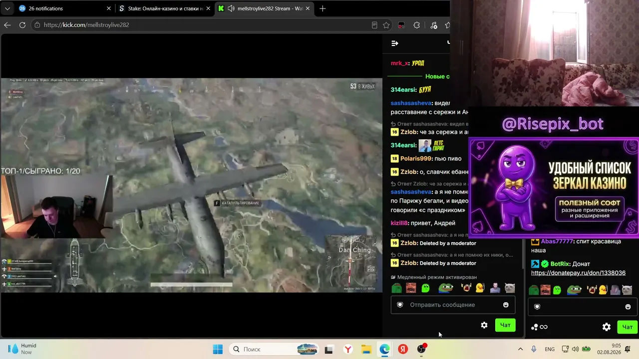639x359 pixels.
Task: Bookmark this page with the star icon
Action: click(x=386, y=25)
